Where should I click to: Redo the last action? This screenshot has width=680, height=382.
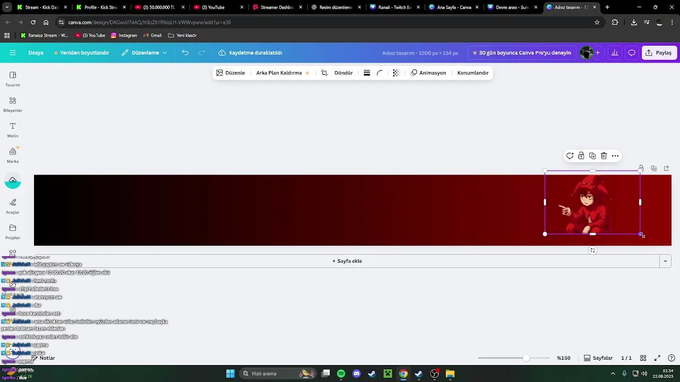pos(202,53)
